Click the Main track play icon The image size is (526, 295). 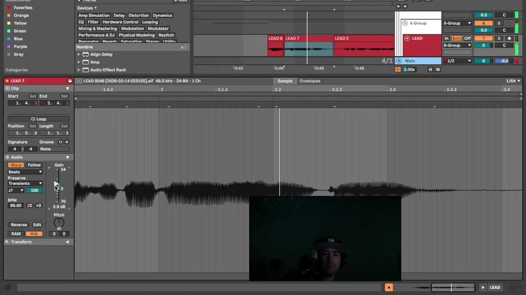(x=399, y=61)
